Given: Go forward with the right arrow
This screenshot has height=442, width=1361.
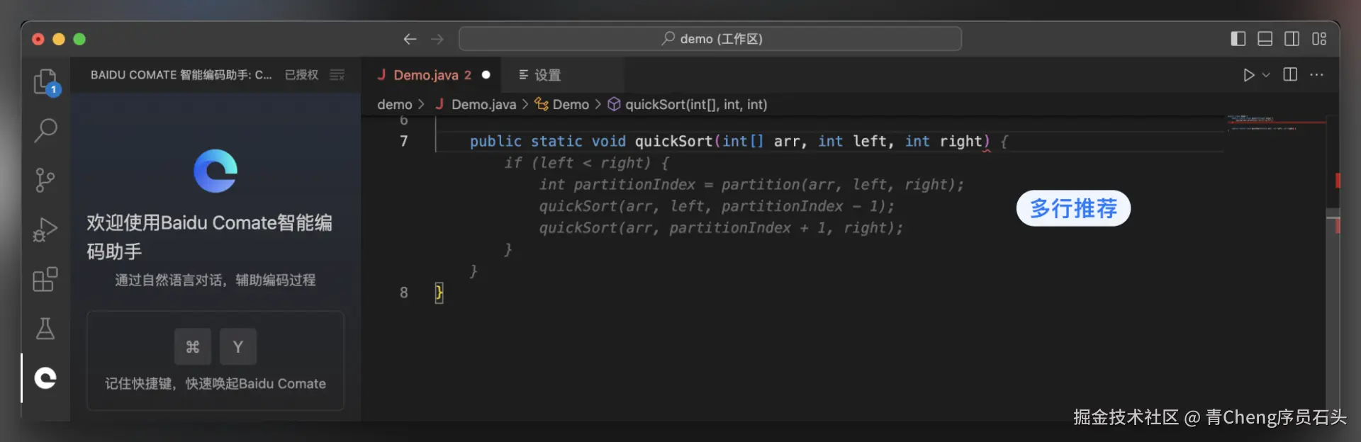Looking at the screenshot, I should click(x=437, y=39).
